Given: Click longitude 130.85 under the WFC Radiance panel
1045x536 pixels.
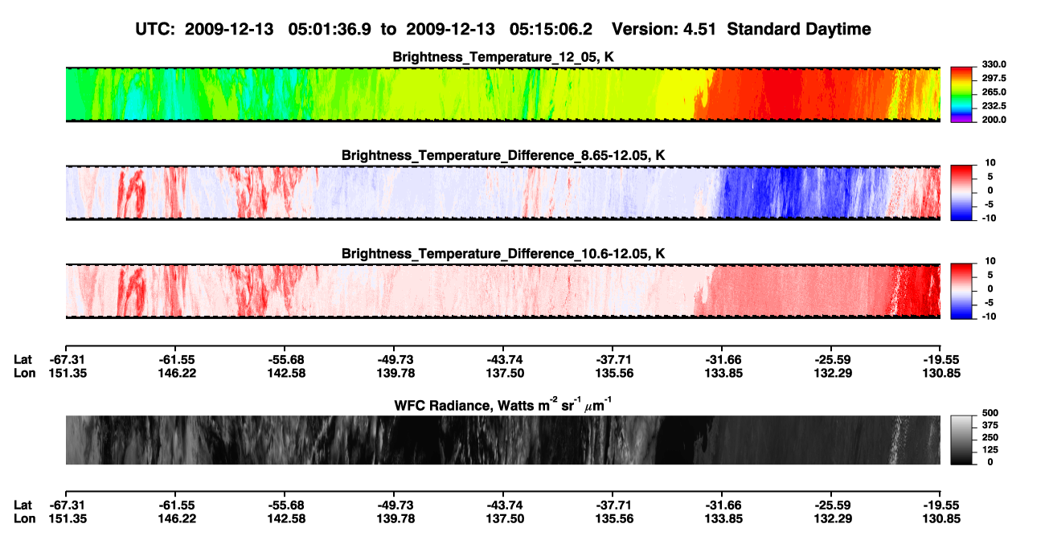Looking at the screenshot, I should [x=940, y=518].
